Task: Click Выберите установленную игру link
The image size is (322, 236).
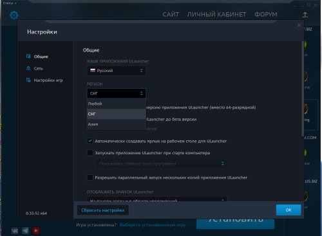Action: (153, 225)
